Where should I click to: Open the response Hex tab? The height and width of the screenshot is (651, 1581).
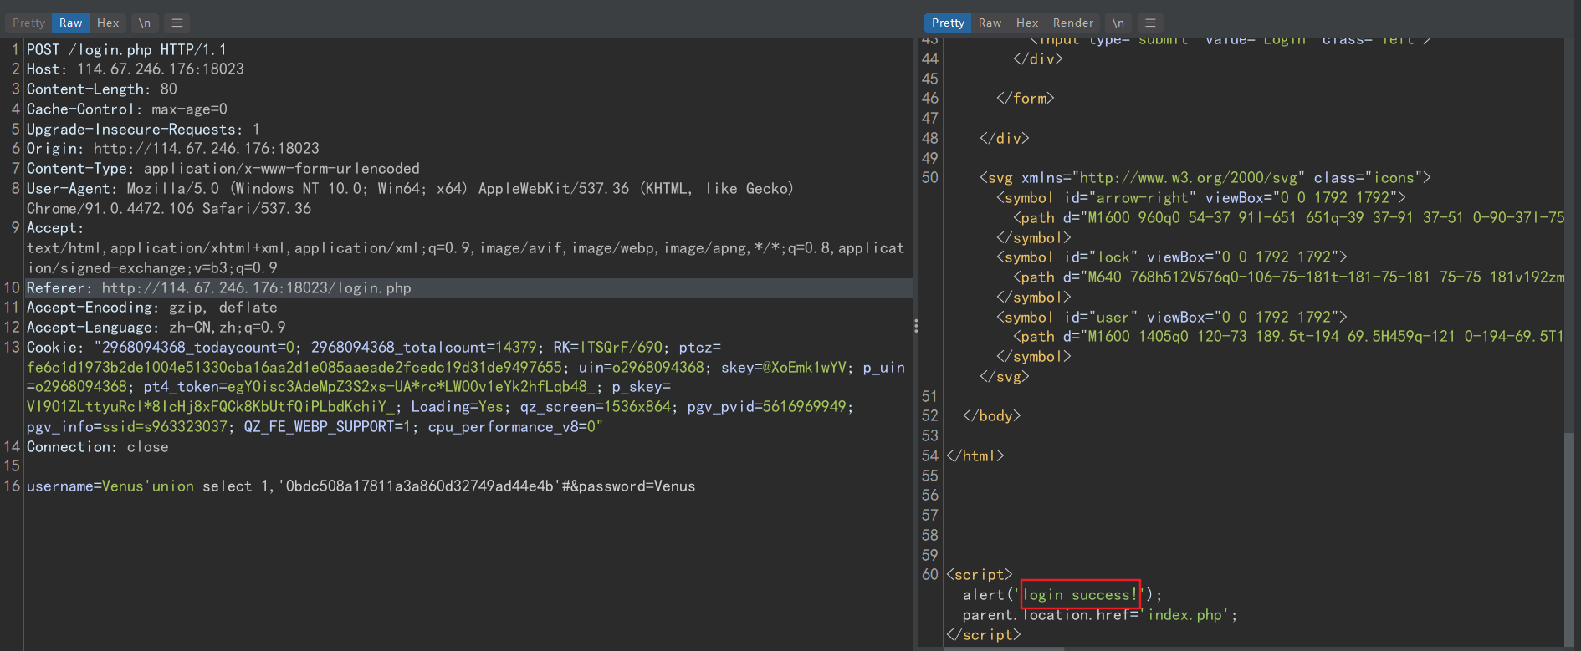(1027, 23)
